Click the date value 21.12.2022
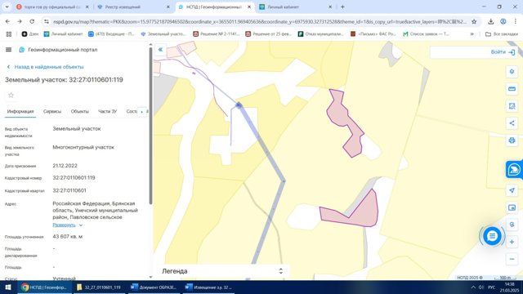 tap(65, 166)
